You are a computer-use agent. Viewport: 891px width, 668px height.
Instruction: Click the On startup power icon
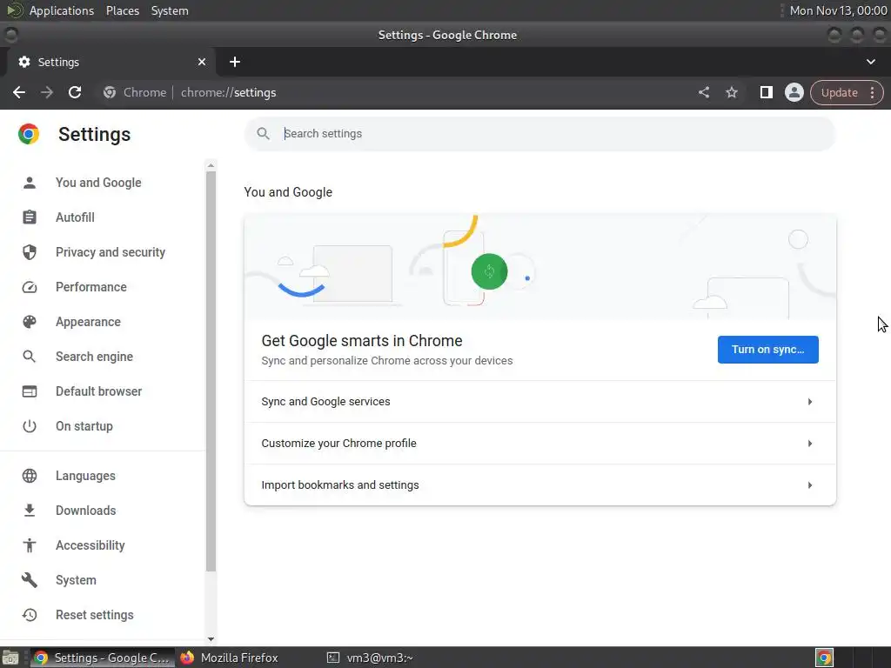click(x=30, y=426)
